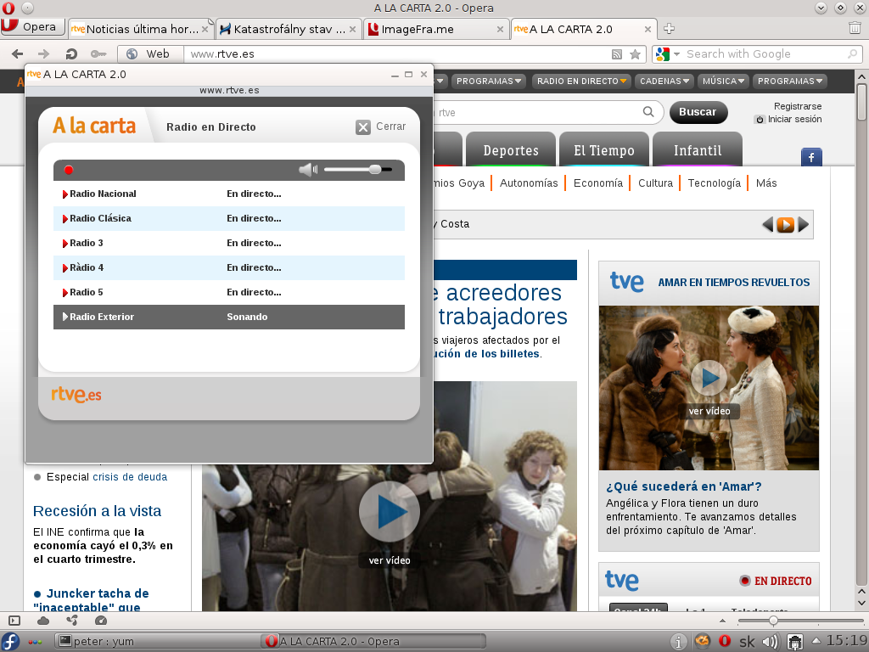The image size is (869, 652).
Task: Open the password wand key icon
Action: point(98,53)
